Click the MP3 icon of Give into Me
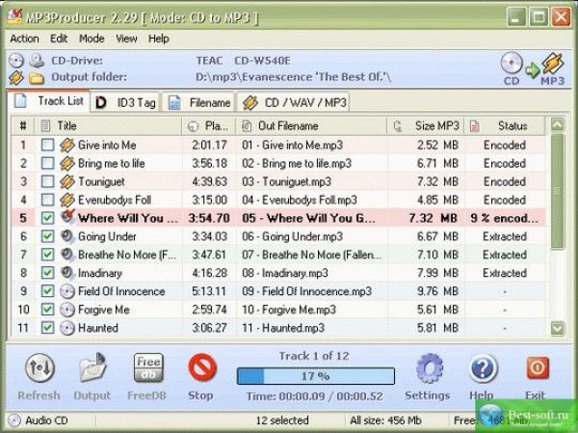 point(67,145)
